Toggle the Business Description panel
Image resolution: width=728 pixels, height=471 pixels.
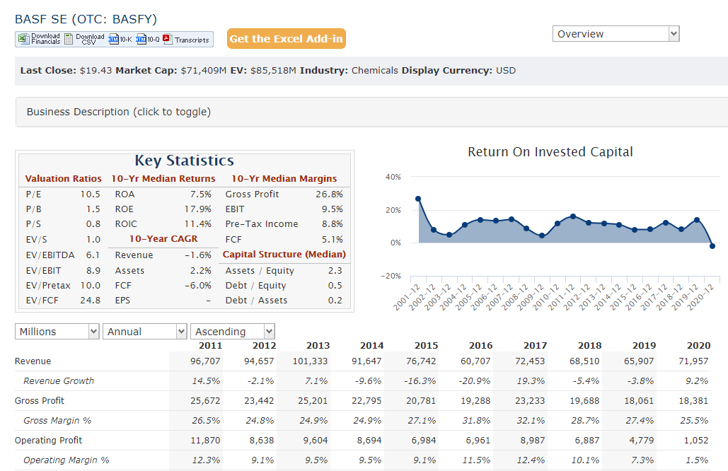[x=371, y=112]
